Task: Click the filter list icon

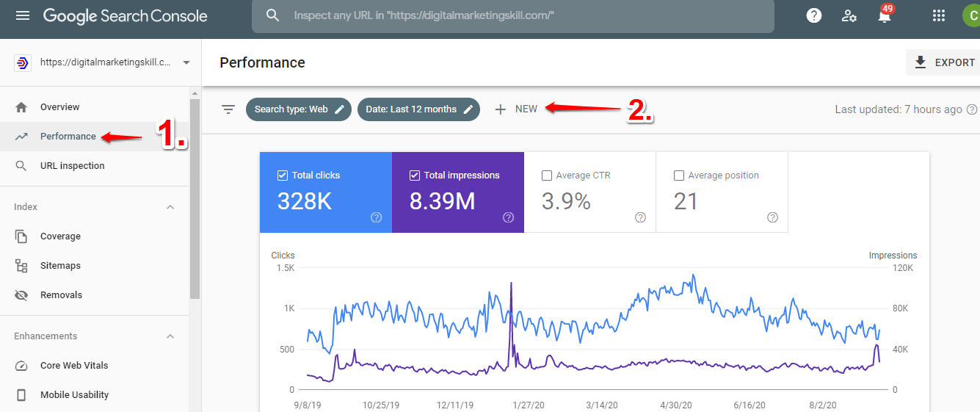Action: click(x=228, y=109)
